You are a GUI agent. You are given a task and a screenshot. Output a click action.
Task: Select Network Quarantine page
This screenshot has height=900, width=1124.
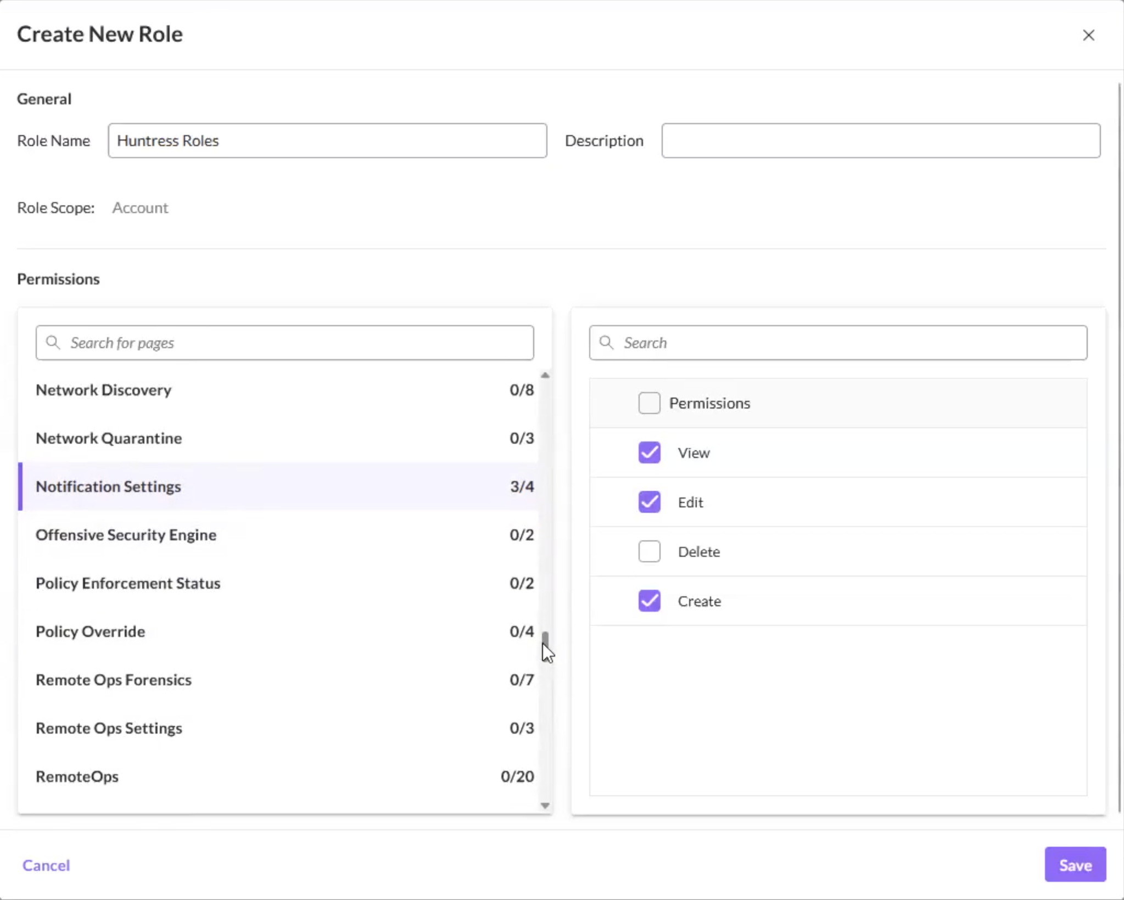pyautogui.click(x=278, y=438)
